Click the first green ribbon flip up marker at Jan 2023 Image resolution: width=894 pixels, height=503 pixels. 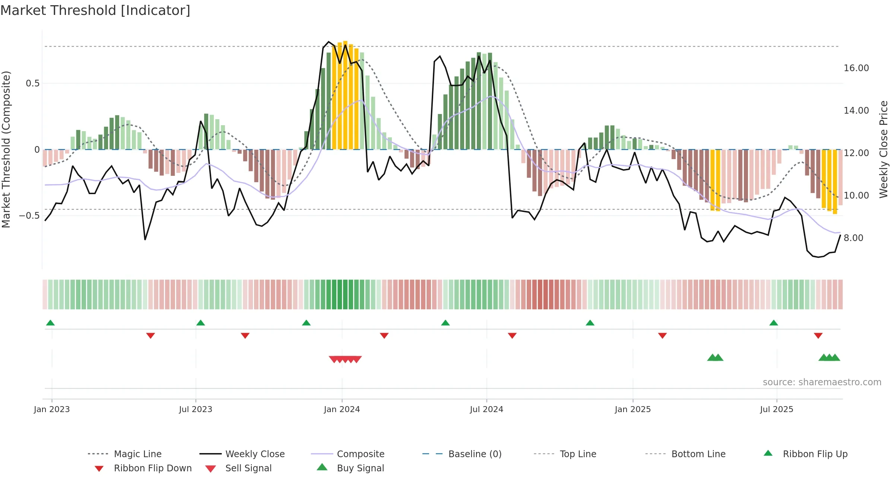(x=50, y=323)
